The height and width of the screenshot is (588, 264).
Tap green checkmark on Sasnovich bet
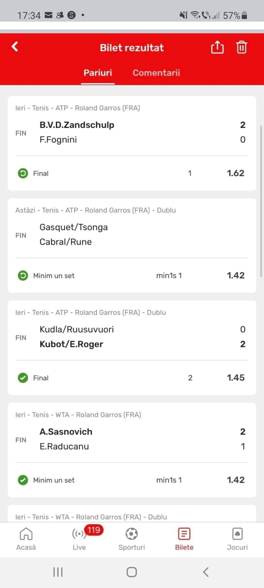(23, 480)
